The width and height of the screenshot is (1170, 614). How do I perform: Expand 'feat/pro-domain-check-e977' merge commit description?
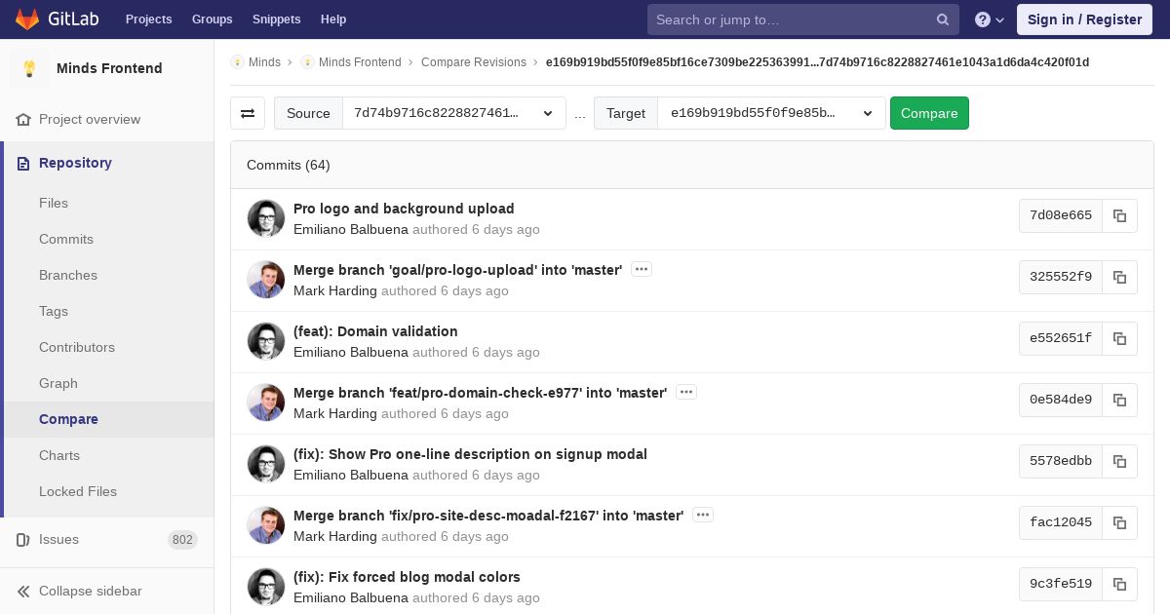coord(686,393)
